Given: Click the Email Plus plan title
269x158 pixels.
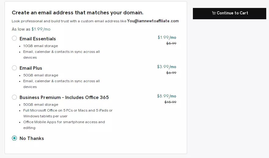Looking at the screenshot, I should click(31, 68).
